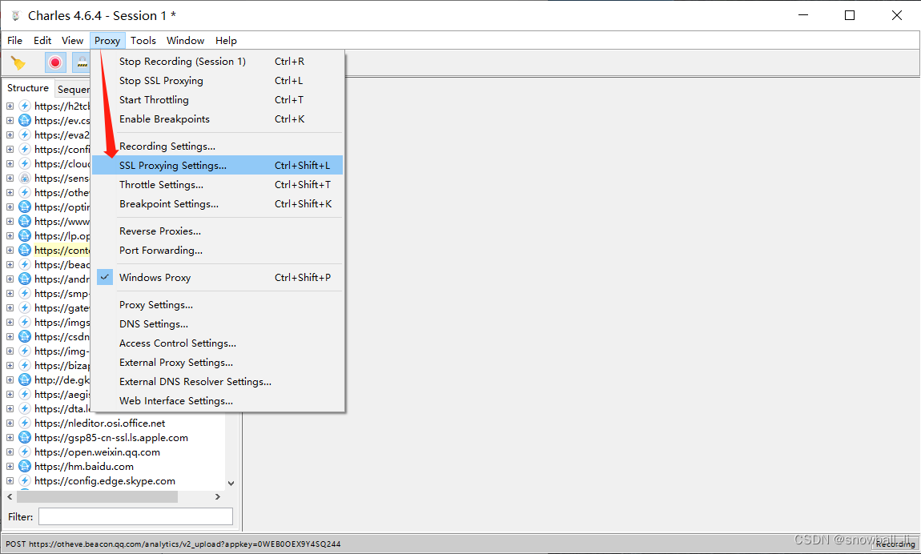Open DNS Settings... menu entry
921x554 pixels.
[x=217, y=324]
